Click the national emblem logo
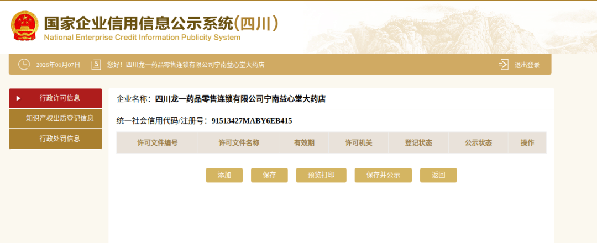 click(x=24, y=26)
